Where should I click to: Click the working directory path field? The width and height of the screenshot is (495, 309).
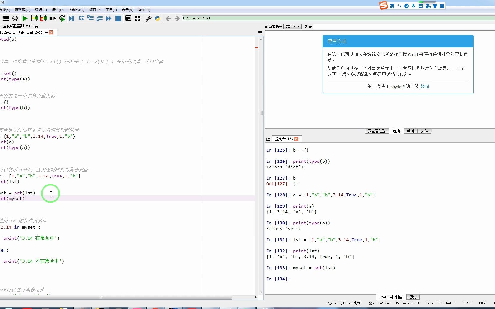coord(338,18)
